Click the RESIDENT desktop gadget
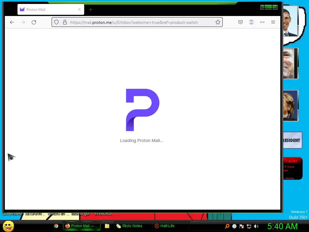 tap(293, 140)
